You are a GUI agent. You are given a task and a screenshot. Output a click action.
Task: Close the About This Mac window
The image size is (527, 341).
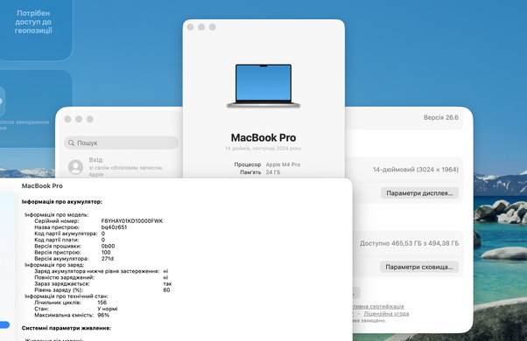190,27
